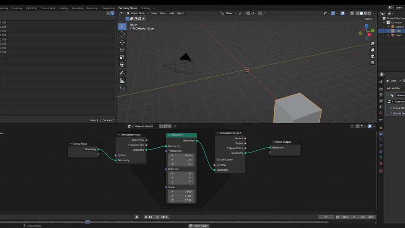
Task: Collapse the Simulation Input node
Action: [x=119, y=135]
